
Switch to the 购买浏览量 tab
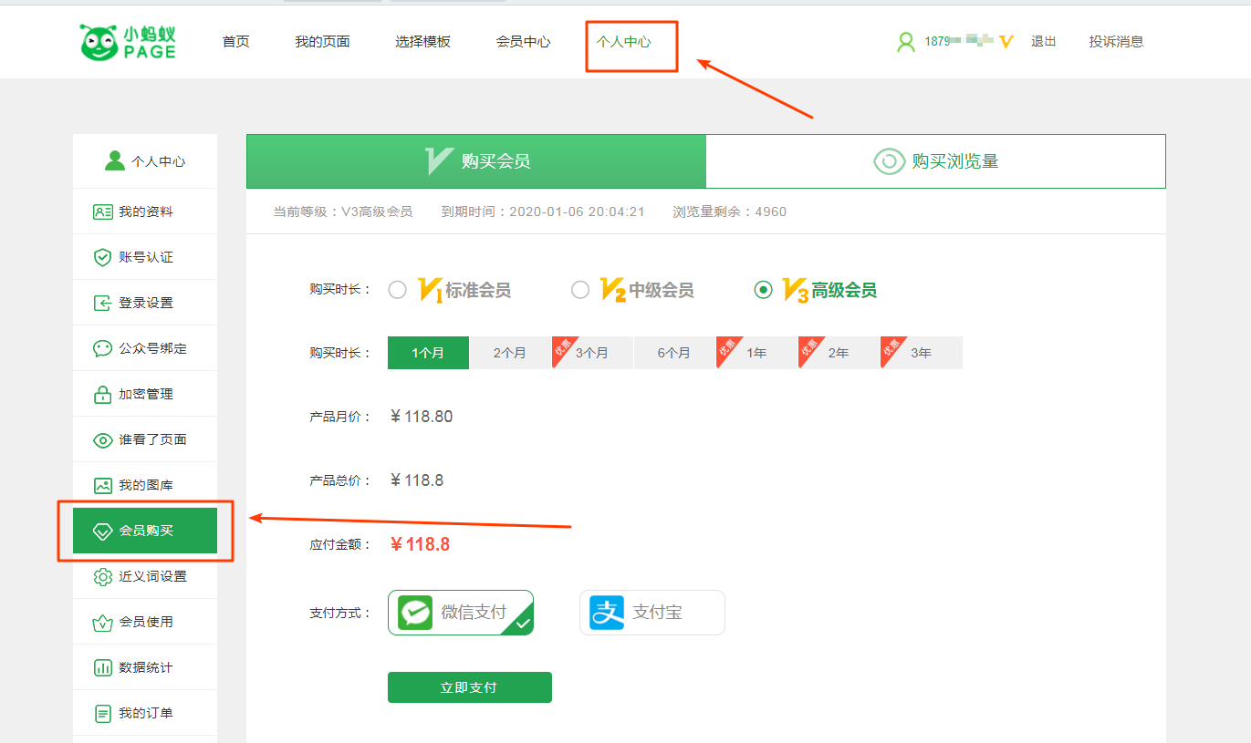tap(936, 161)
